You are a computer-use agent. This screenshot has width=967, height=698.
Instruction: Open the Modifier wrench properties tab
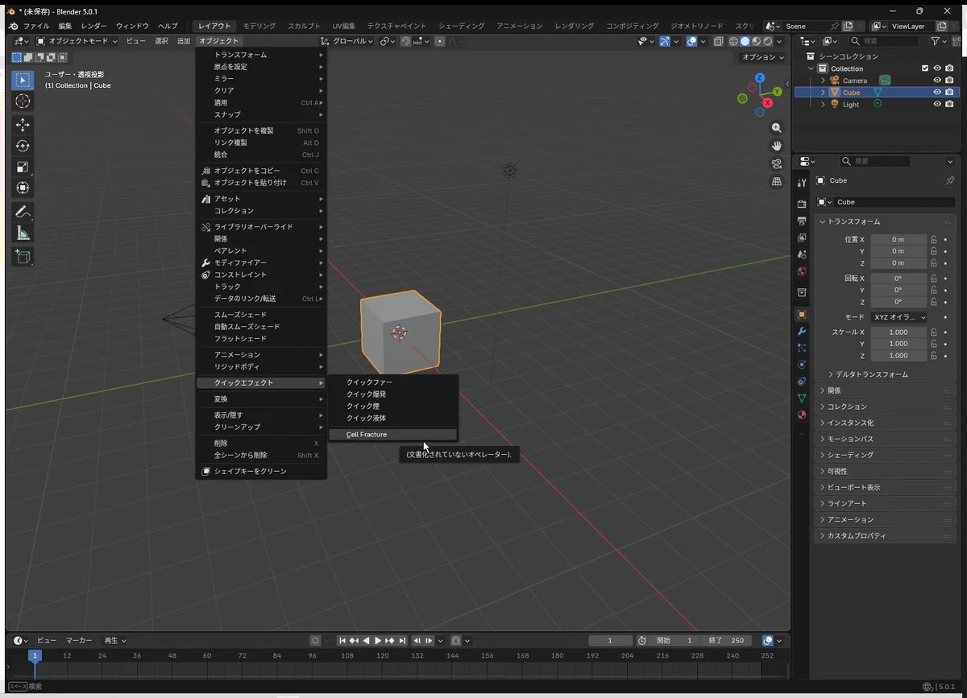click(801, 331)
